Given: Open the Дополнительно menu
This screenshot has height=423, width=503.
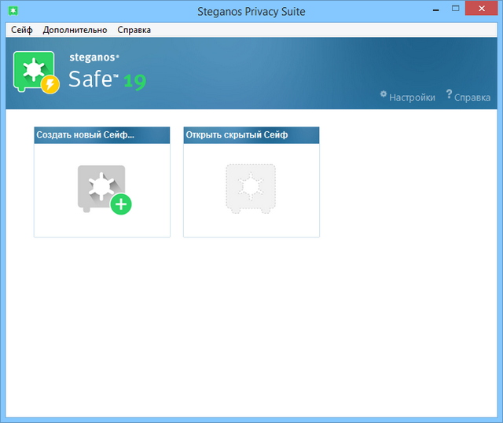Looking at the screenshot, I should pyautogui.click(x=75, y=30).
